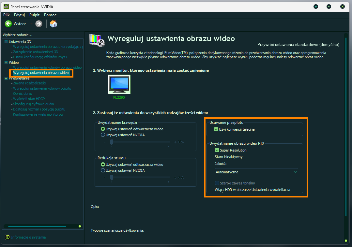Screen dimensions: 352x247
Task: Click the task tree horizontal scrollbar
Action: tap(37, 226)
